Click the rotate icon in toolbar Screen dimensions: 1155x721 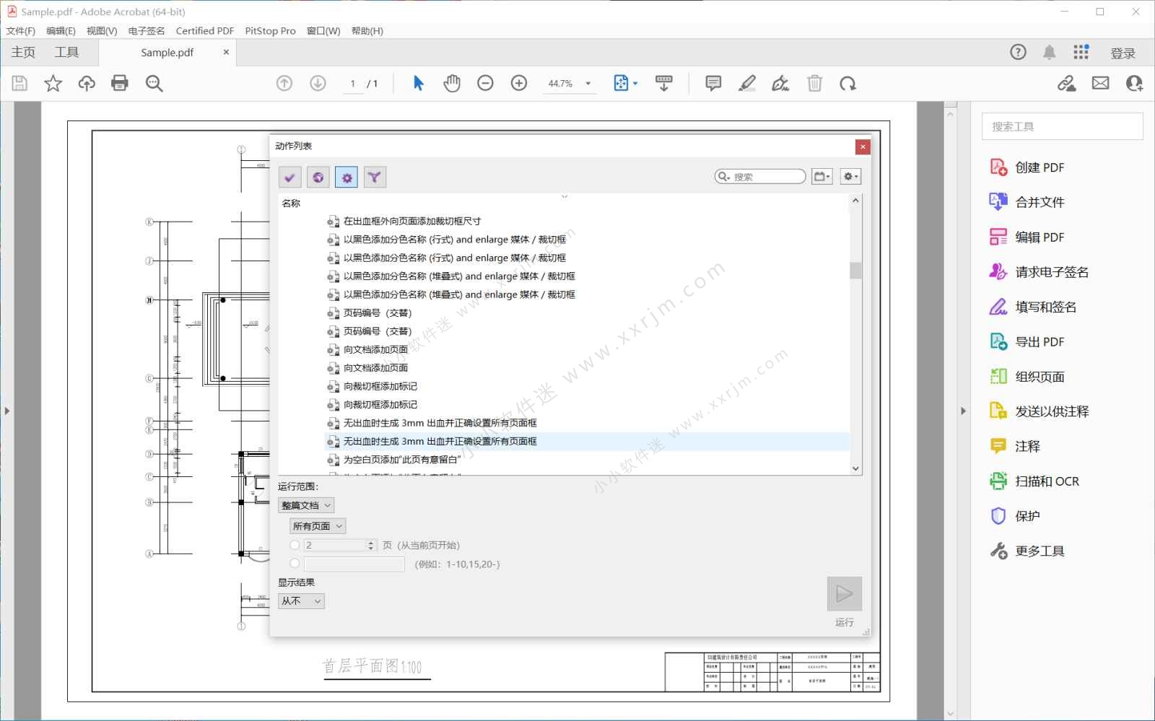[x=847, y=84]
